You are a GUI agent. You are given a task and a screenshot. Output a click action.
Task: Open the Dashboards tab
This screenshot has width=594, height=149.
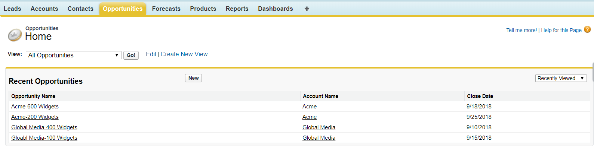(x=275, y=9)
